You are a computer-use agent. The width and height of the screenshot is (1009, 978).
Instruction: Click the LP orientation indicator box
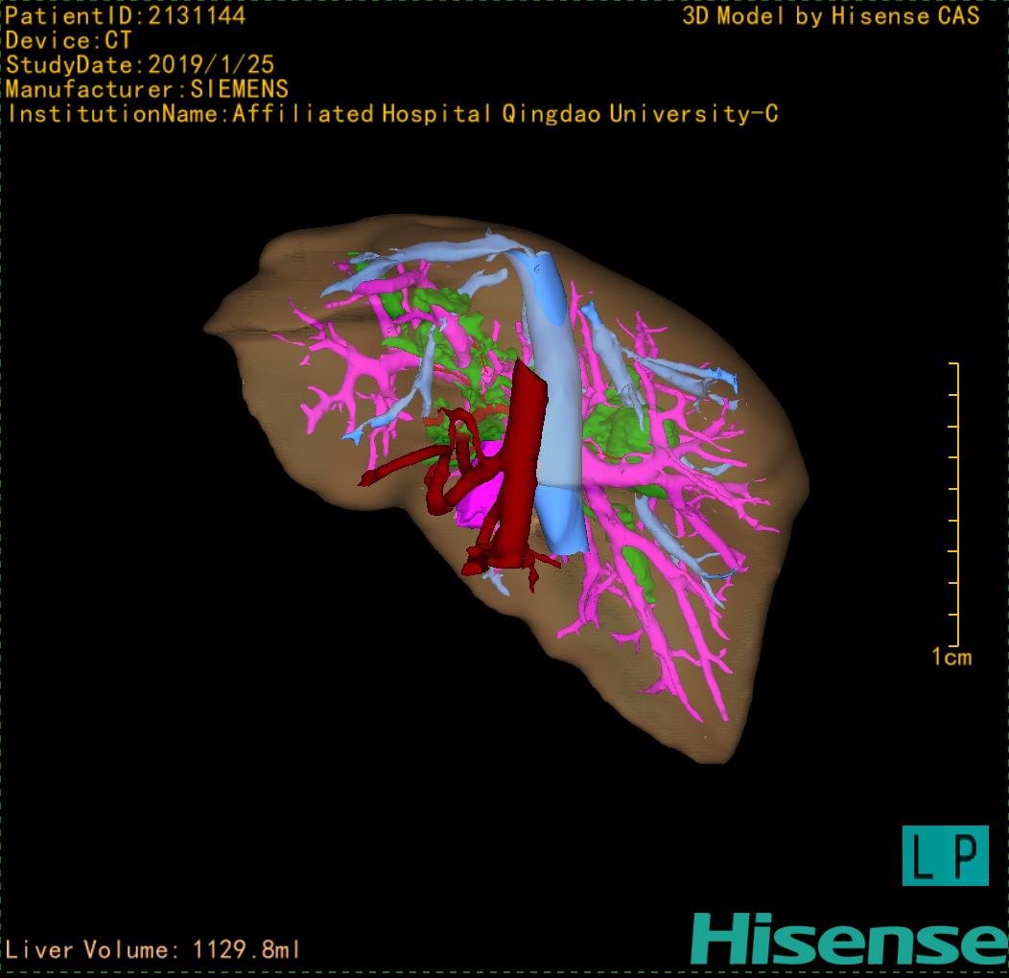click(x=945, y=855)
